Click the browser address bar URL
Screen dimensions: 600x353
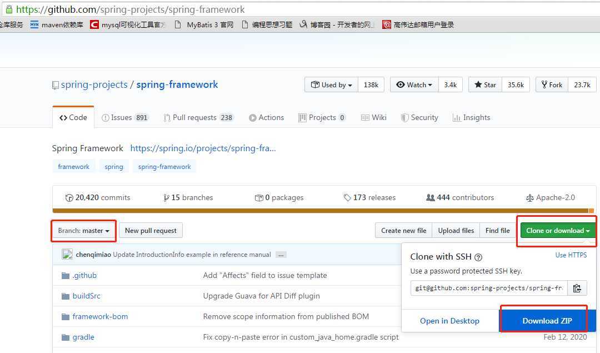pos(131,9)
